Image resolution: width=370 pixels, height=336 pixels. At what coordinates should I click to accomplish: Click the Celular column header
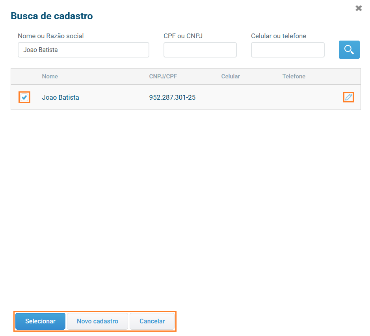[x=231, y=76]
